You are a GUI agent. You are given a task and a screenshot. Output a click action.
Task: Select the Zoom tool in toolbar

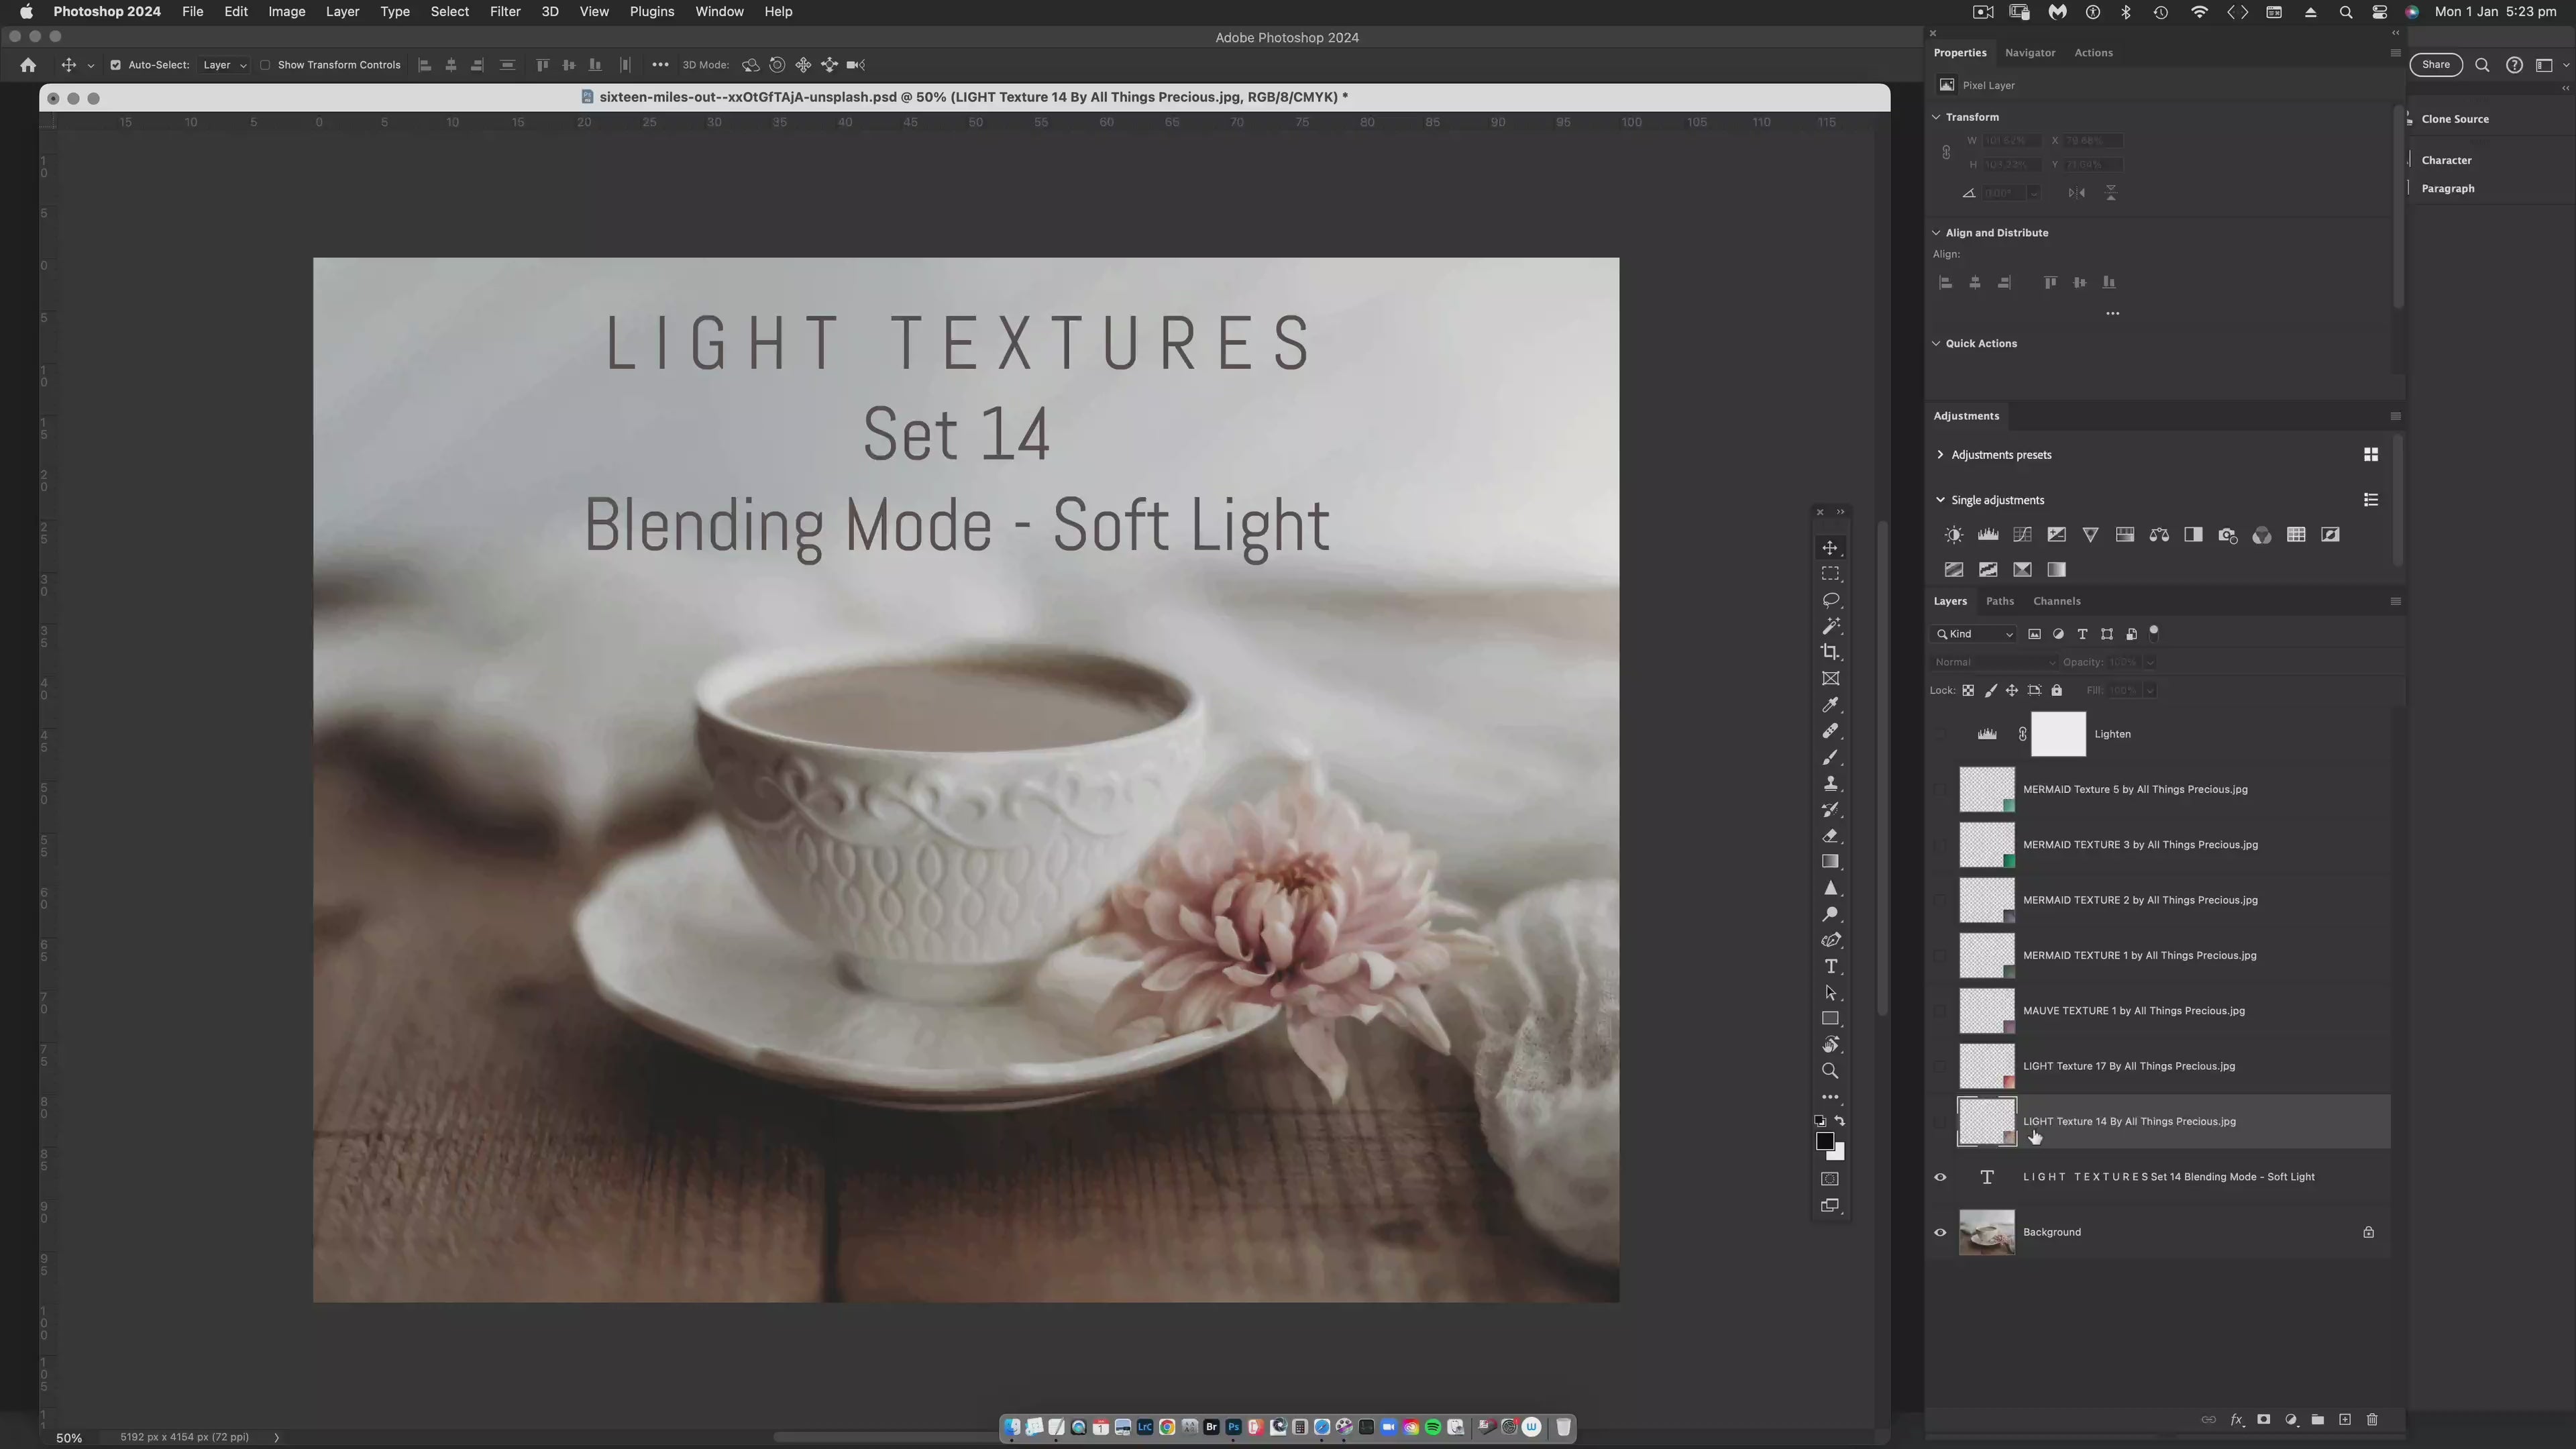(1830, 1071)
